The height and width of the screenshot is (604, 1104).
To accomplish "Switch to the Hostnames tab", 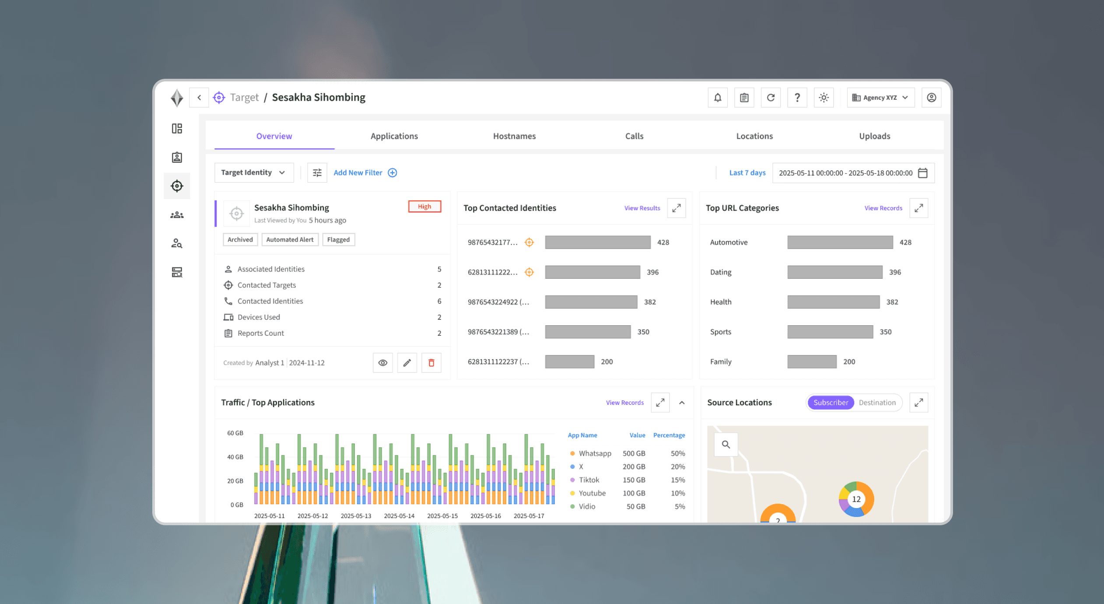I will [x=515, y=136].
